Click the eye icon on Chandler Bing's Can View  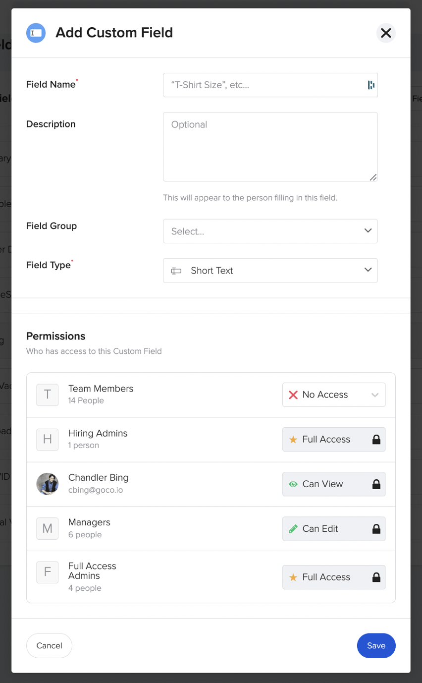pos(292,484)
